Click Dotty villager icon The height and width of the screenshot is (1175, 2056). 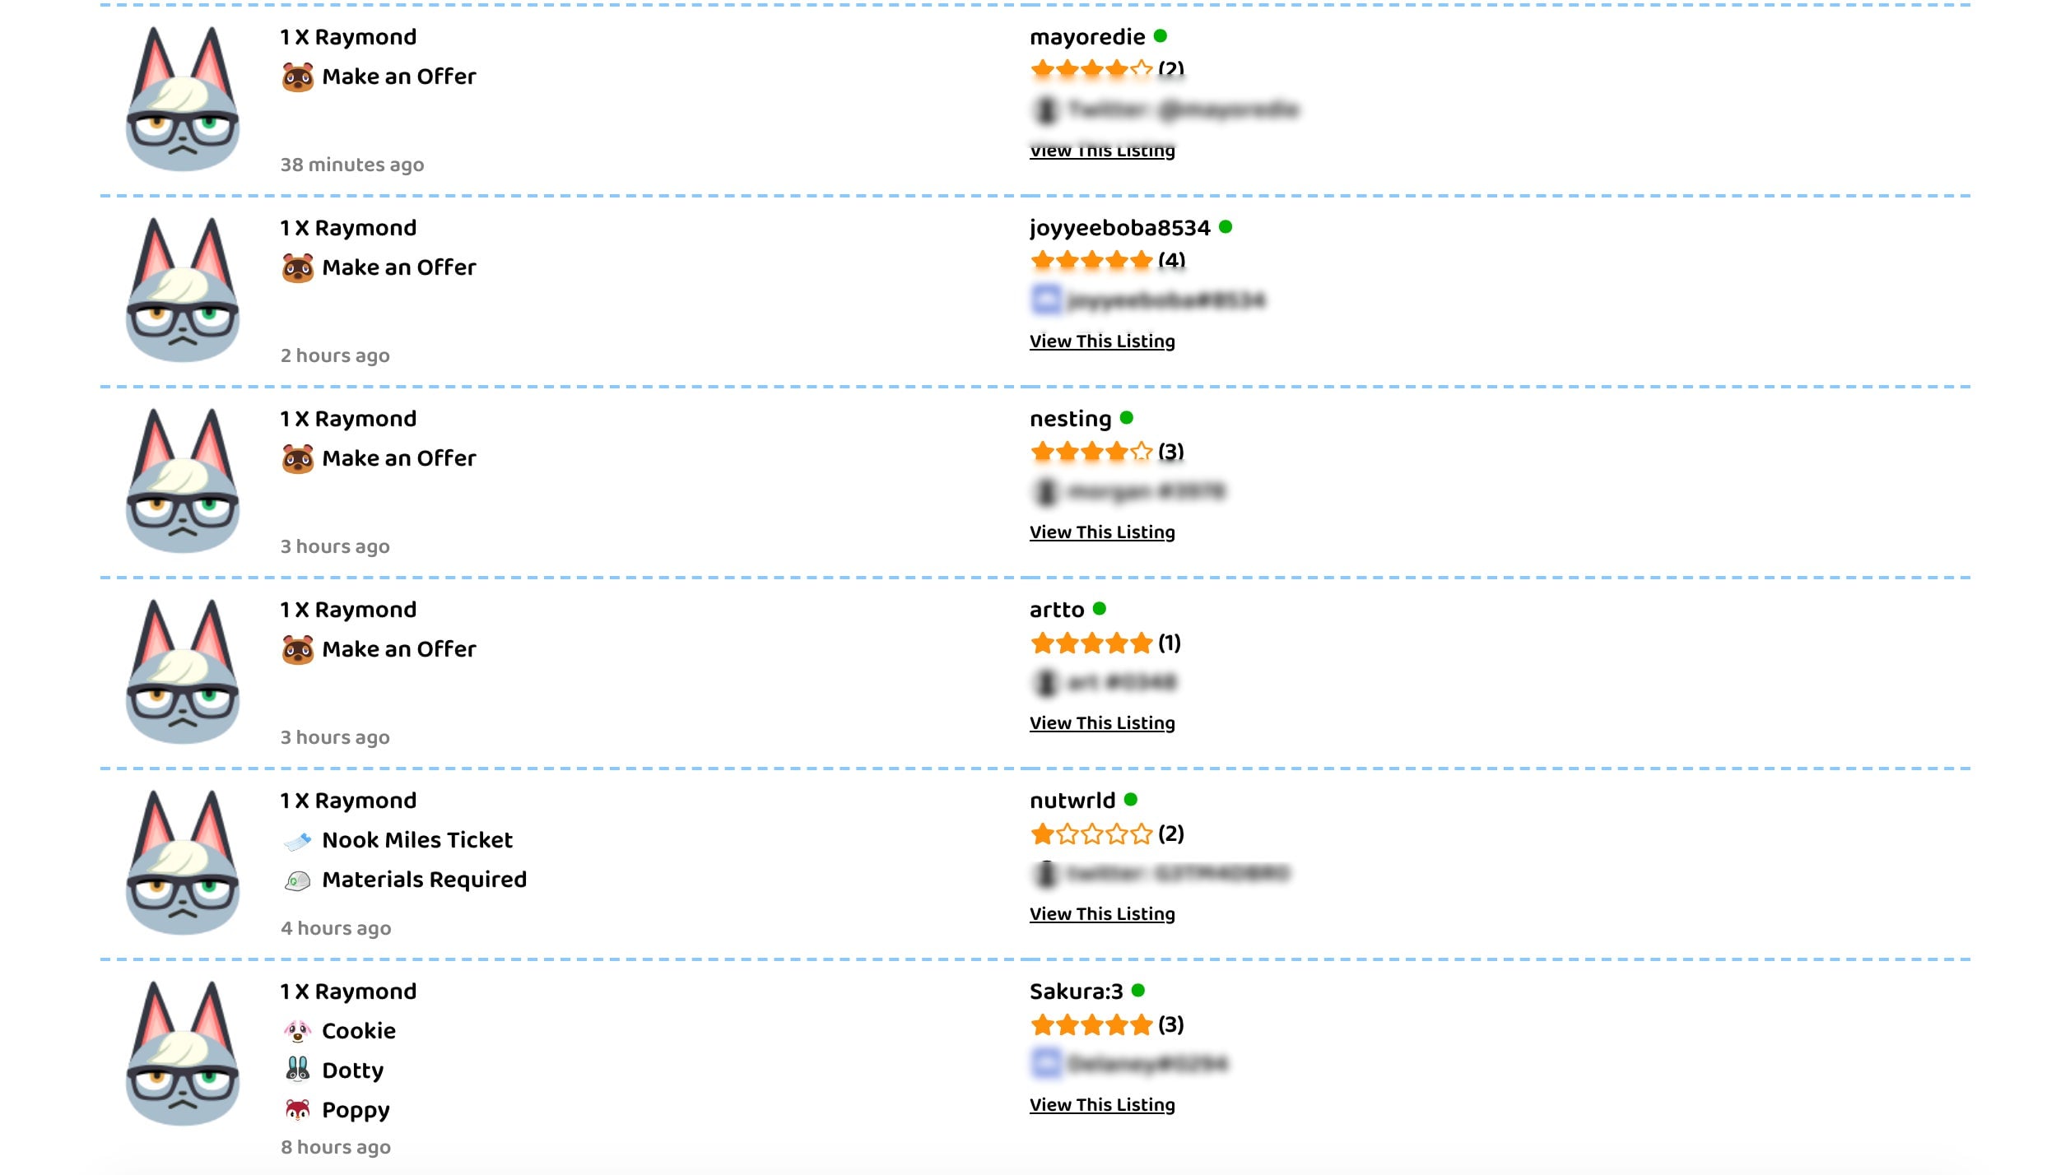pyautogui.click(x=297, y=1070)
